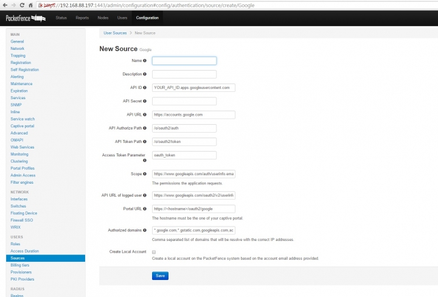Enable the Create Local Account checkbox
The image size is (438, 297).
154,252
